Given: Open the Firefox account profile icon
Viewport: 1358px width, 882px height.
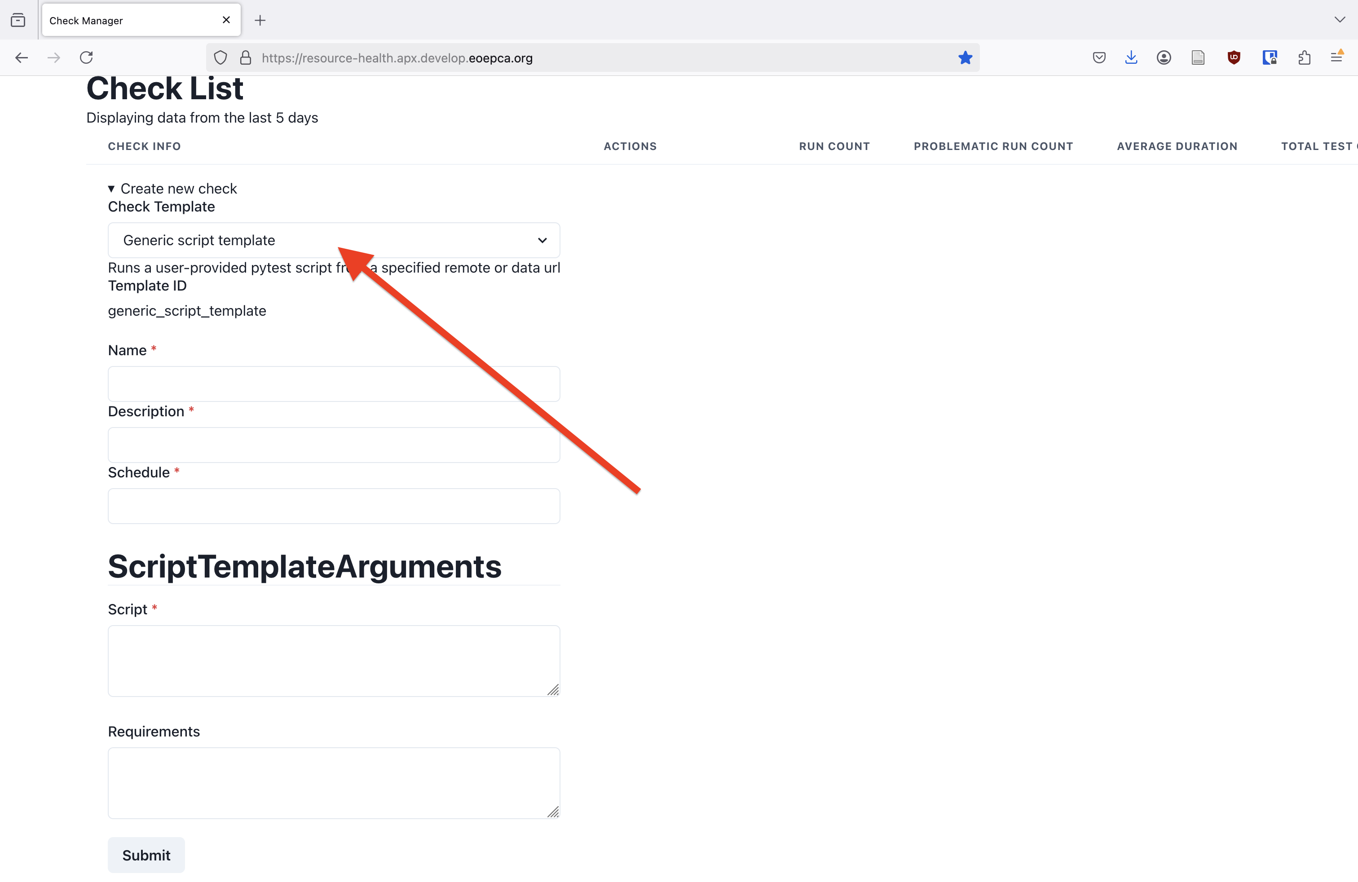Looking at the screenshot, I should click(x=1164, y=57).
